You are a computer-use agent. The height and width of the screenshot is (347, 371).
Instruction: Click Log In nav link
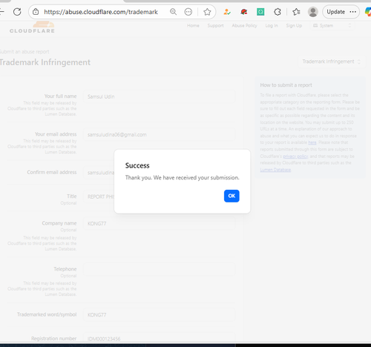pyautogui.click(x=272, y=25)
